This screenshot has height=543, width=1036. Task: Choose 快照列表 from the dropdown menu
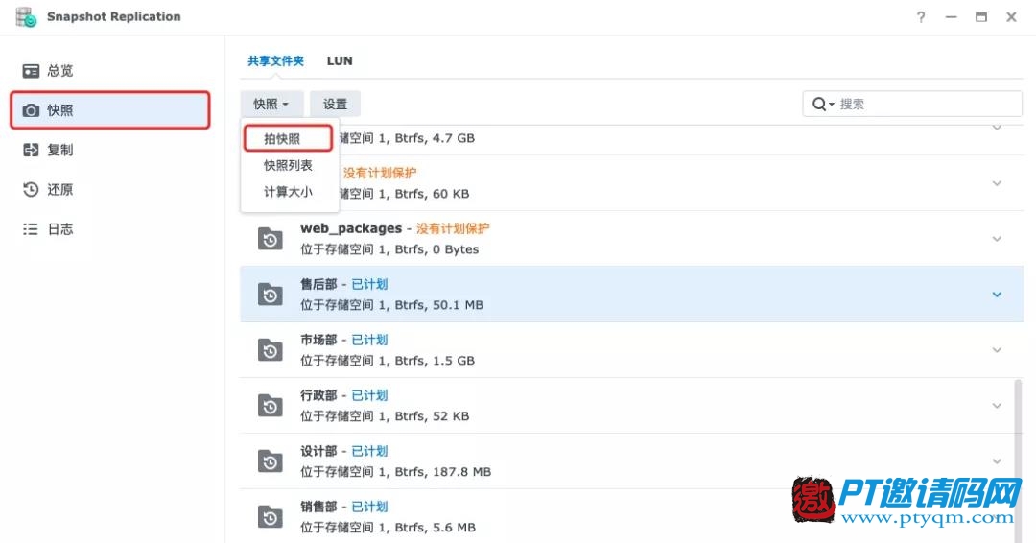pyautogui.click(x=289, y=165)
